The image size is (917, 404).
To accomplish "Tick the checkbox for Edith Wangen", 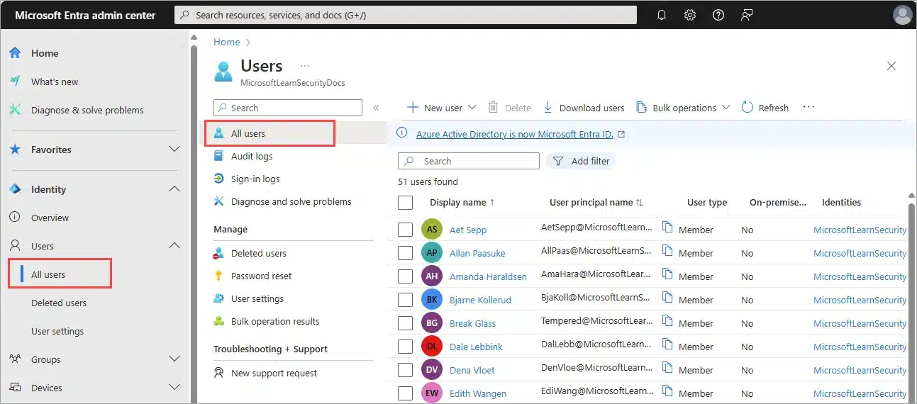I will point(405,393).
